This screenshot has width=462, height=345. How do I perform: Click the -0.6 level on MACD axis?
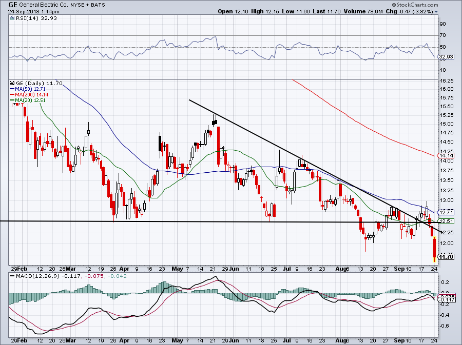pyautogui.click(x=444, y=326)
